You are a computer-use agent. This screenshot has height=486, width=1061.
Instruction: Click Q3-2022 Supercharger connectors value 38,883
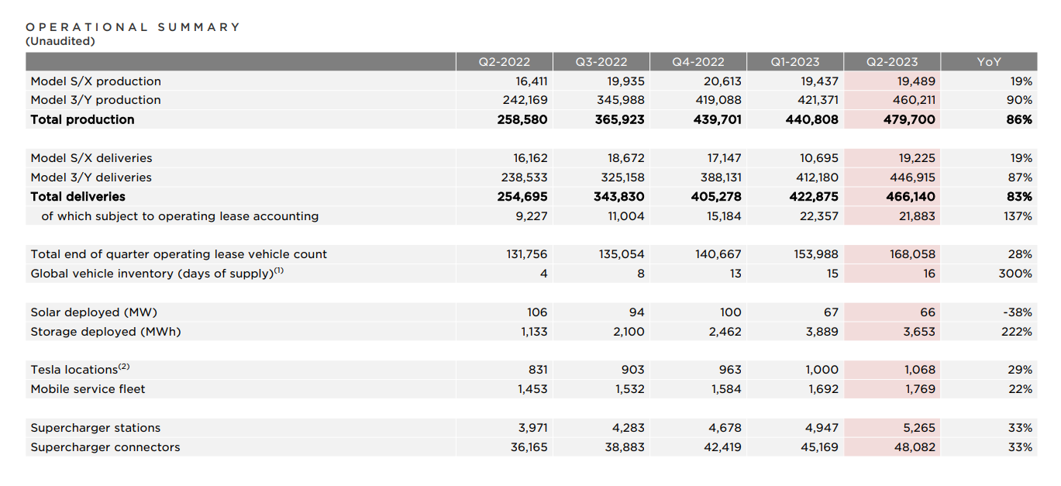pos(625,447)
